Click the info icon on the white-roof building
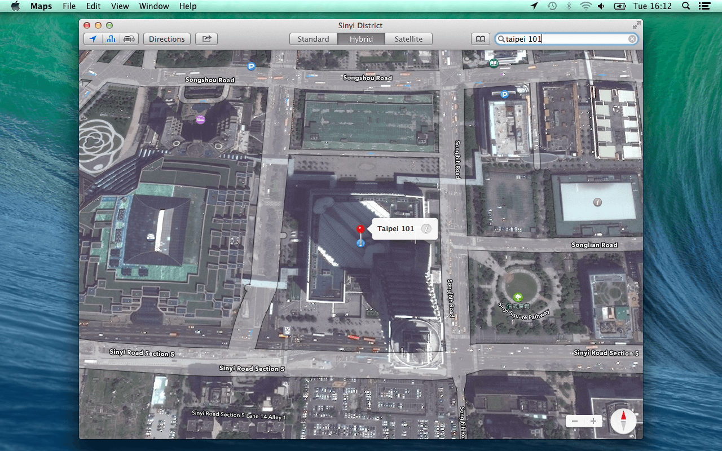The image size is (722, 451). [597, 202]
